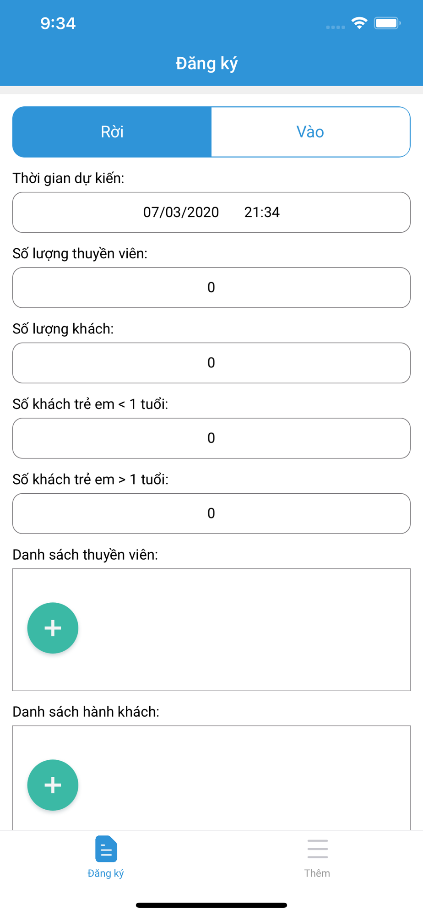The height and width of the screenshot is (916, 423).
Task: Tap the Đăng ký document icon
Action: pos(106,849)
